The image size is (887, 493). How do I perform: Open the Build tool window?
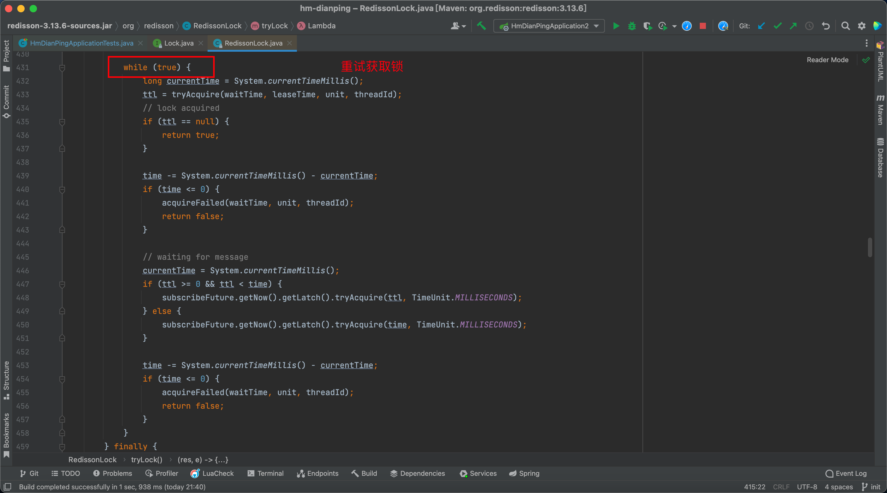[364, 473]
